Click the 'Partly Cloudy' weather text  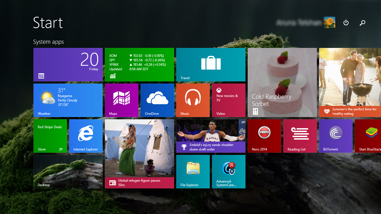(x=67, y=100)
